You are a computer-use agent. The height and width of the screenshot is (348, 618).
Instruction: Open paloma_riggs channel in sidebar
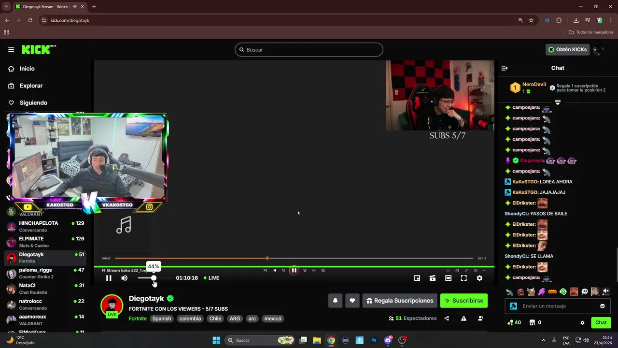46,273
